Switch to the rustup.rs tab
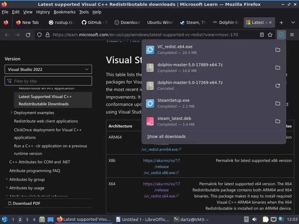Image resolution: width=299 pixels, height=224 pixels. (x=61, y=22)
